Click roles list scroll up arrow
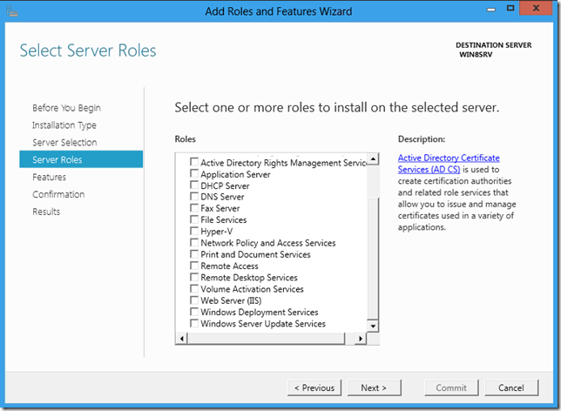Image resolution: width=561 pixels, height=411 pixels. [373, 158]
